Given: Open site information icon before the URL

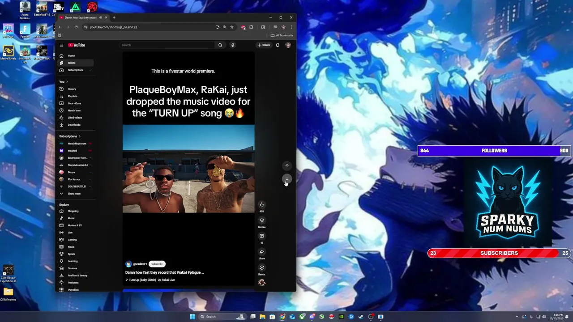Looking at the screenshot, I should pos(86,27).
